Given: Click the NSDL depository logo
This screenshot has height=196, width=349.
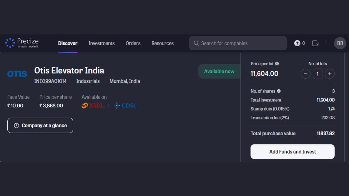Looking at the screenshot, I should pyautogui.click(x=93, y=106).
